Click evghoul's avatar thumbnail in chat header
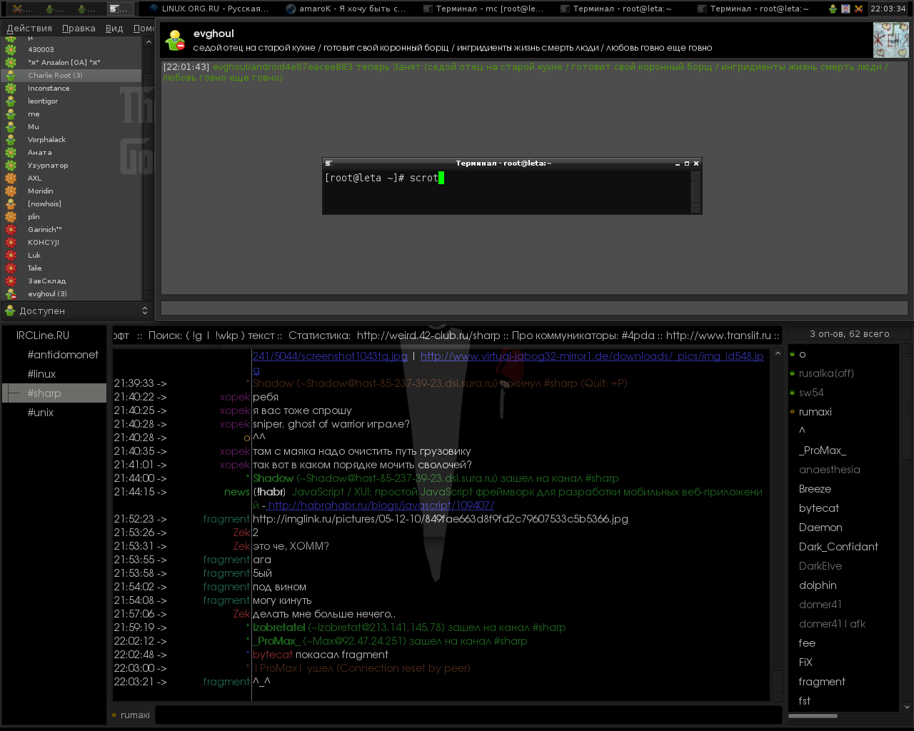Image resolution: width=914 pixels, height=731 pixels. (890, 40)
